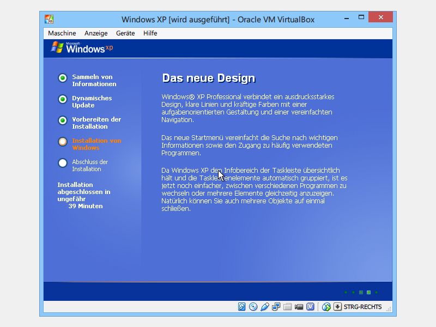Click the STRG-RECHTS host key label
436x327 pixels.
pyautogui.click(x=362, y=307)
